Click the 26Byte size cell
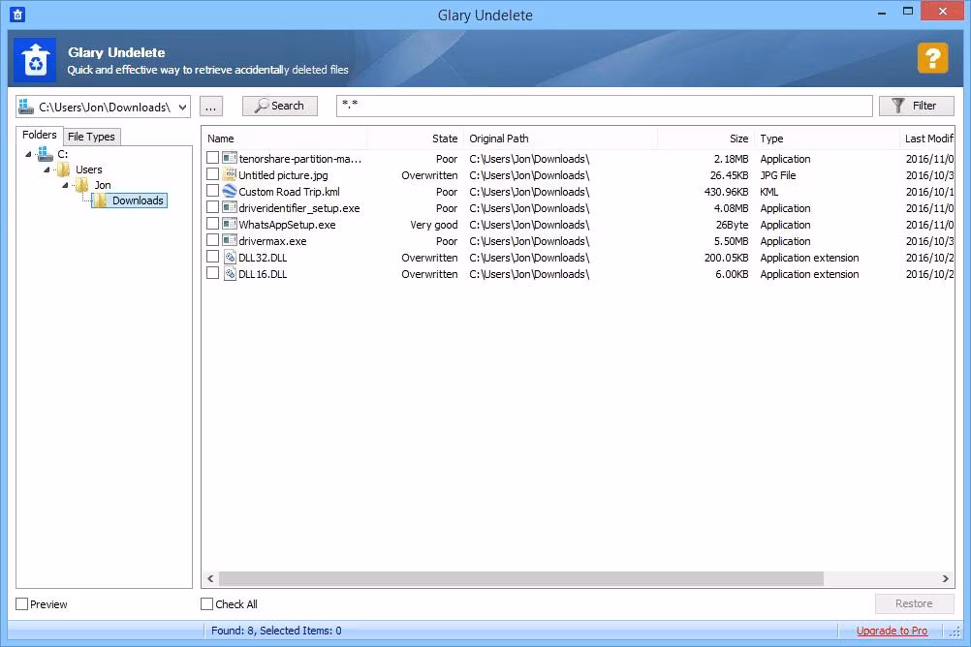The image size is (971, 647). pos(732,225)
